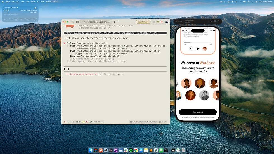The image size is (274, 154).
Task: Tap the X1 playback speed button
Action: pos(191,49)
